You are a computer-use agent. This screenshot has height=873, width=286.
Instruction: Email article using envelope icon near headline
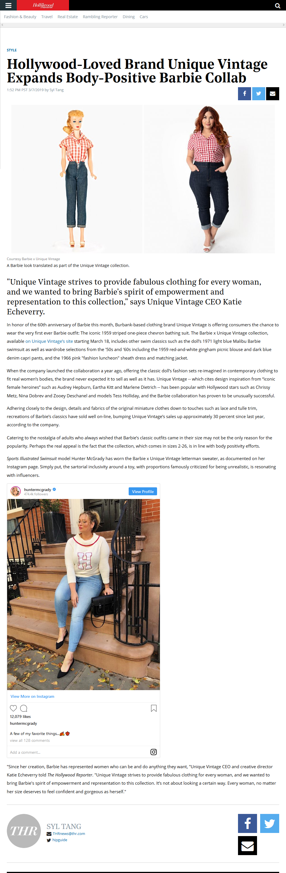pyautogui.click(x=272, y=93)
